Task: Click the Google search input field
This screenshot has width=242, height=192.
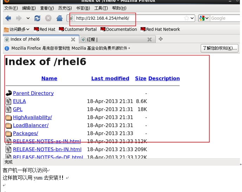Action: coord(225,18)
